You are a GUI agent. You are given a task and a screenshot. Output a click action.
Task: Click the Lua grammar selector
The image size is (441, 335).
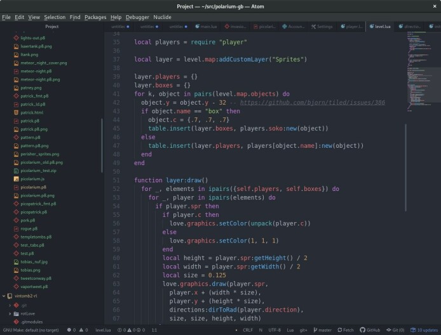pyautogui.click(x=290, y=330)
